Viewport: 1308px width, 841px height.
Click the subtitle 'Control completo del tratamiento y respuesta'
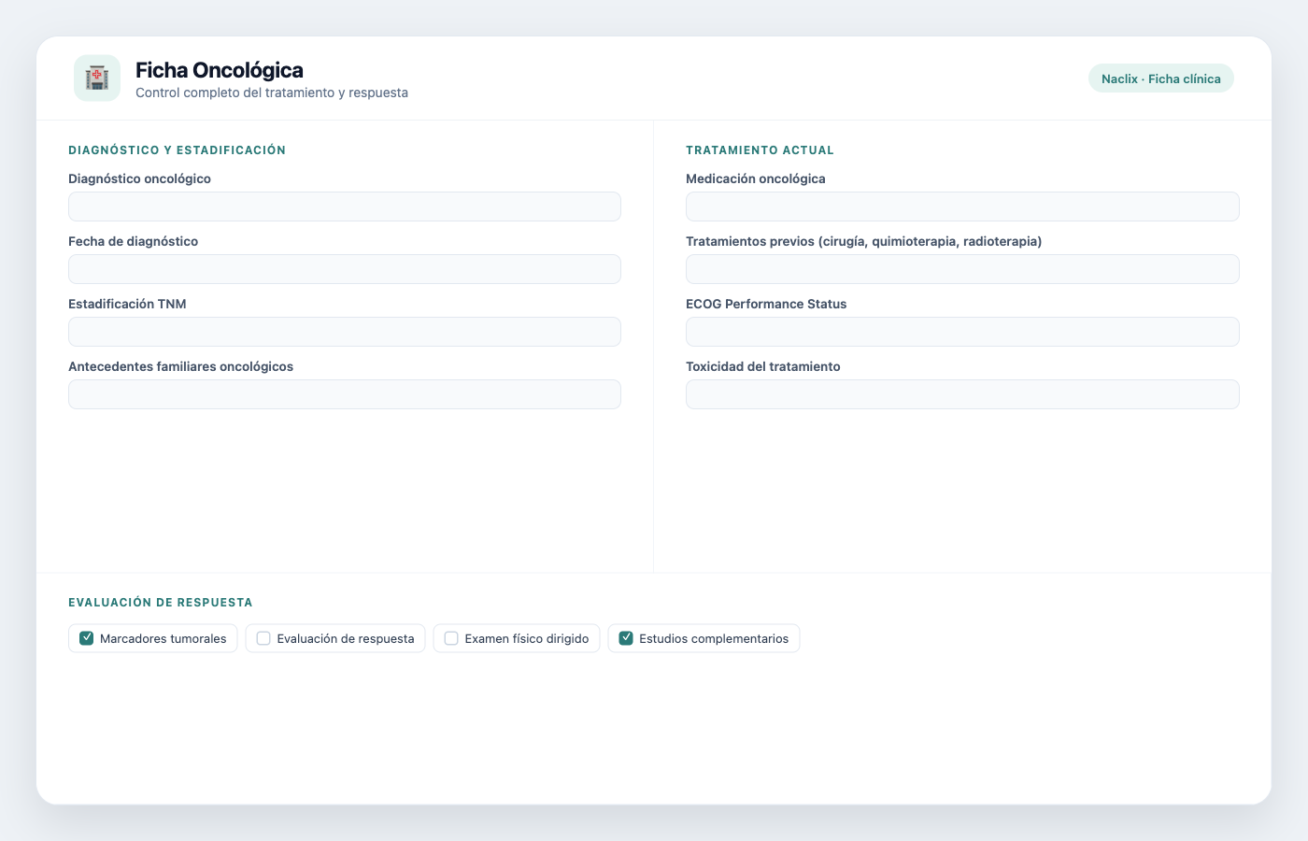272,93
